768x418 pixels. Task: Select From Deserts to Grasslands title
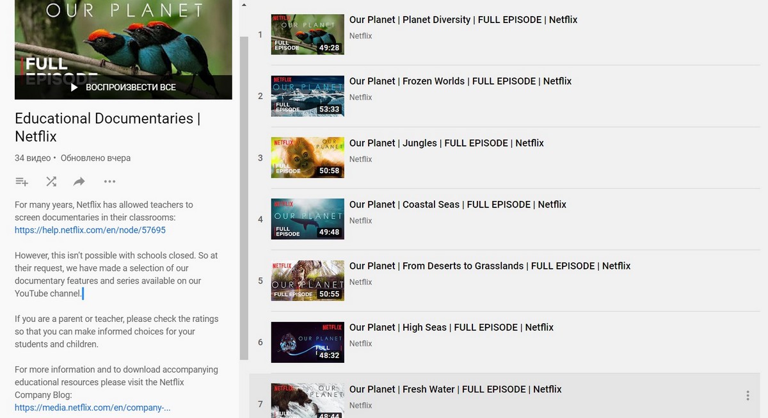pos(490,266)
